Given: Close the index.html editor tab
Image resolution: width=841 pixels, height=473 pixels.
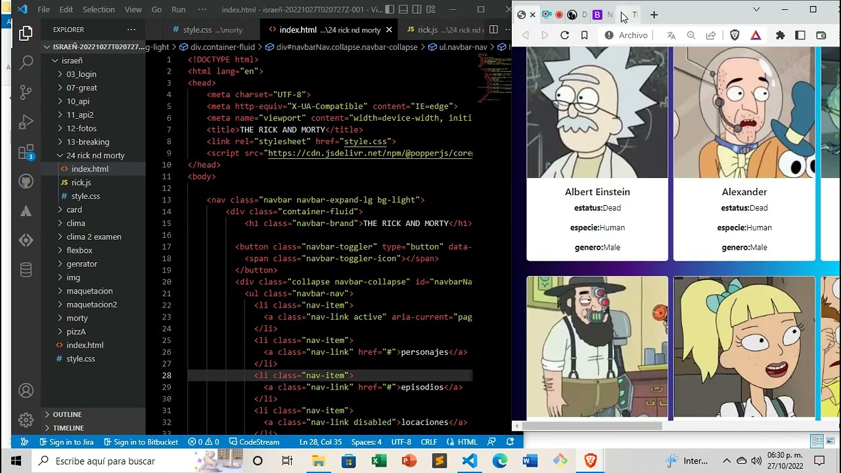Looking at the screenshot, I should coord(389,30).
